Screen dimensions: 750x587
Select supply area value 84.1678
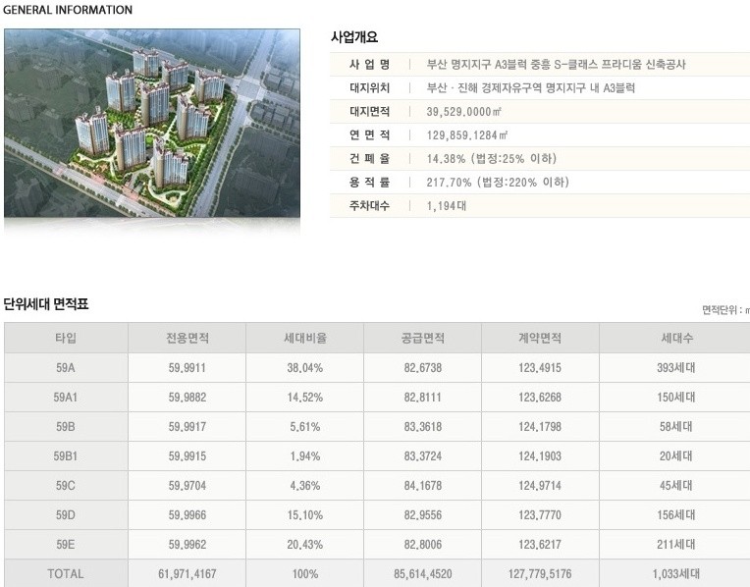point(423,485)
